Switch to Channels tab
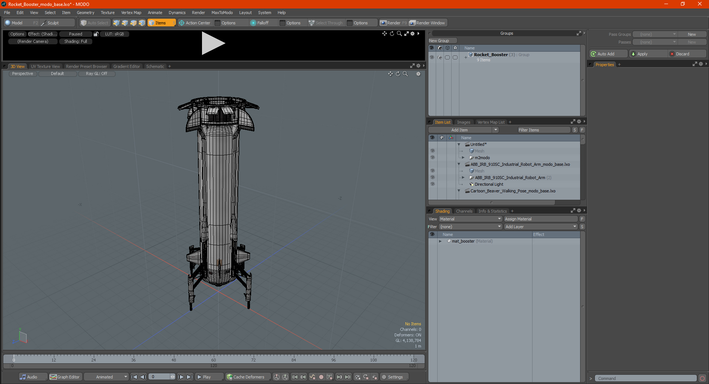Screen dimensions: 709x384 tap(464, 211)
